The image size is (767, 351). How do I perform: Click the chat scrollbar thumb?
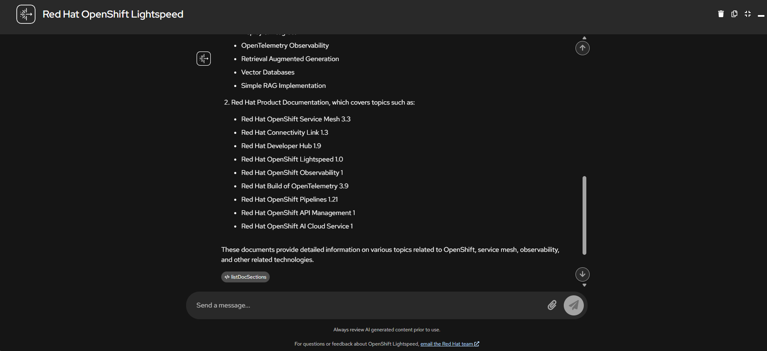tap(584, 215)
